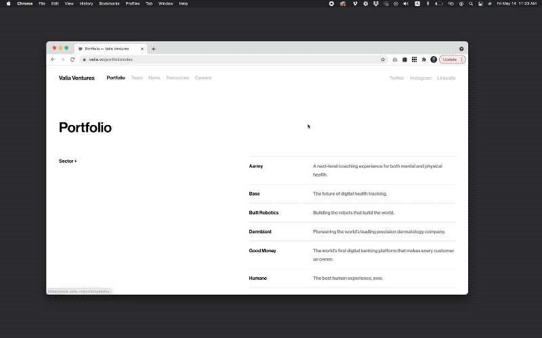The image size is (542, 338).
Task: Click the Vimeo V icon in the menu bar
Action: point(355,3)
